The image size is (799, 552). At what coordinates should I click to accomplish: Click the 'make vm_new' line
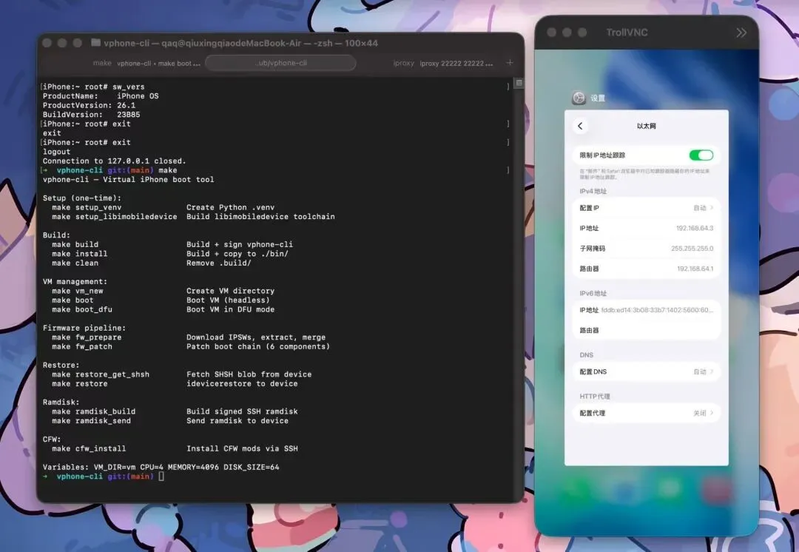[163, 291]
